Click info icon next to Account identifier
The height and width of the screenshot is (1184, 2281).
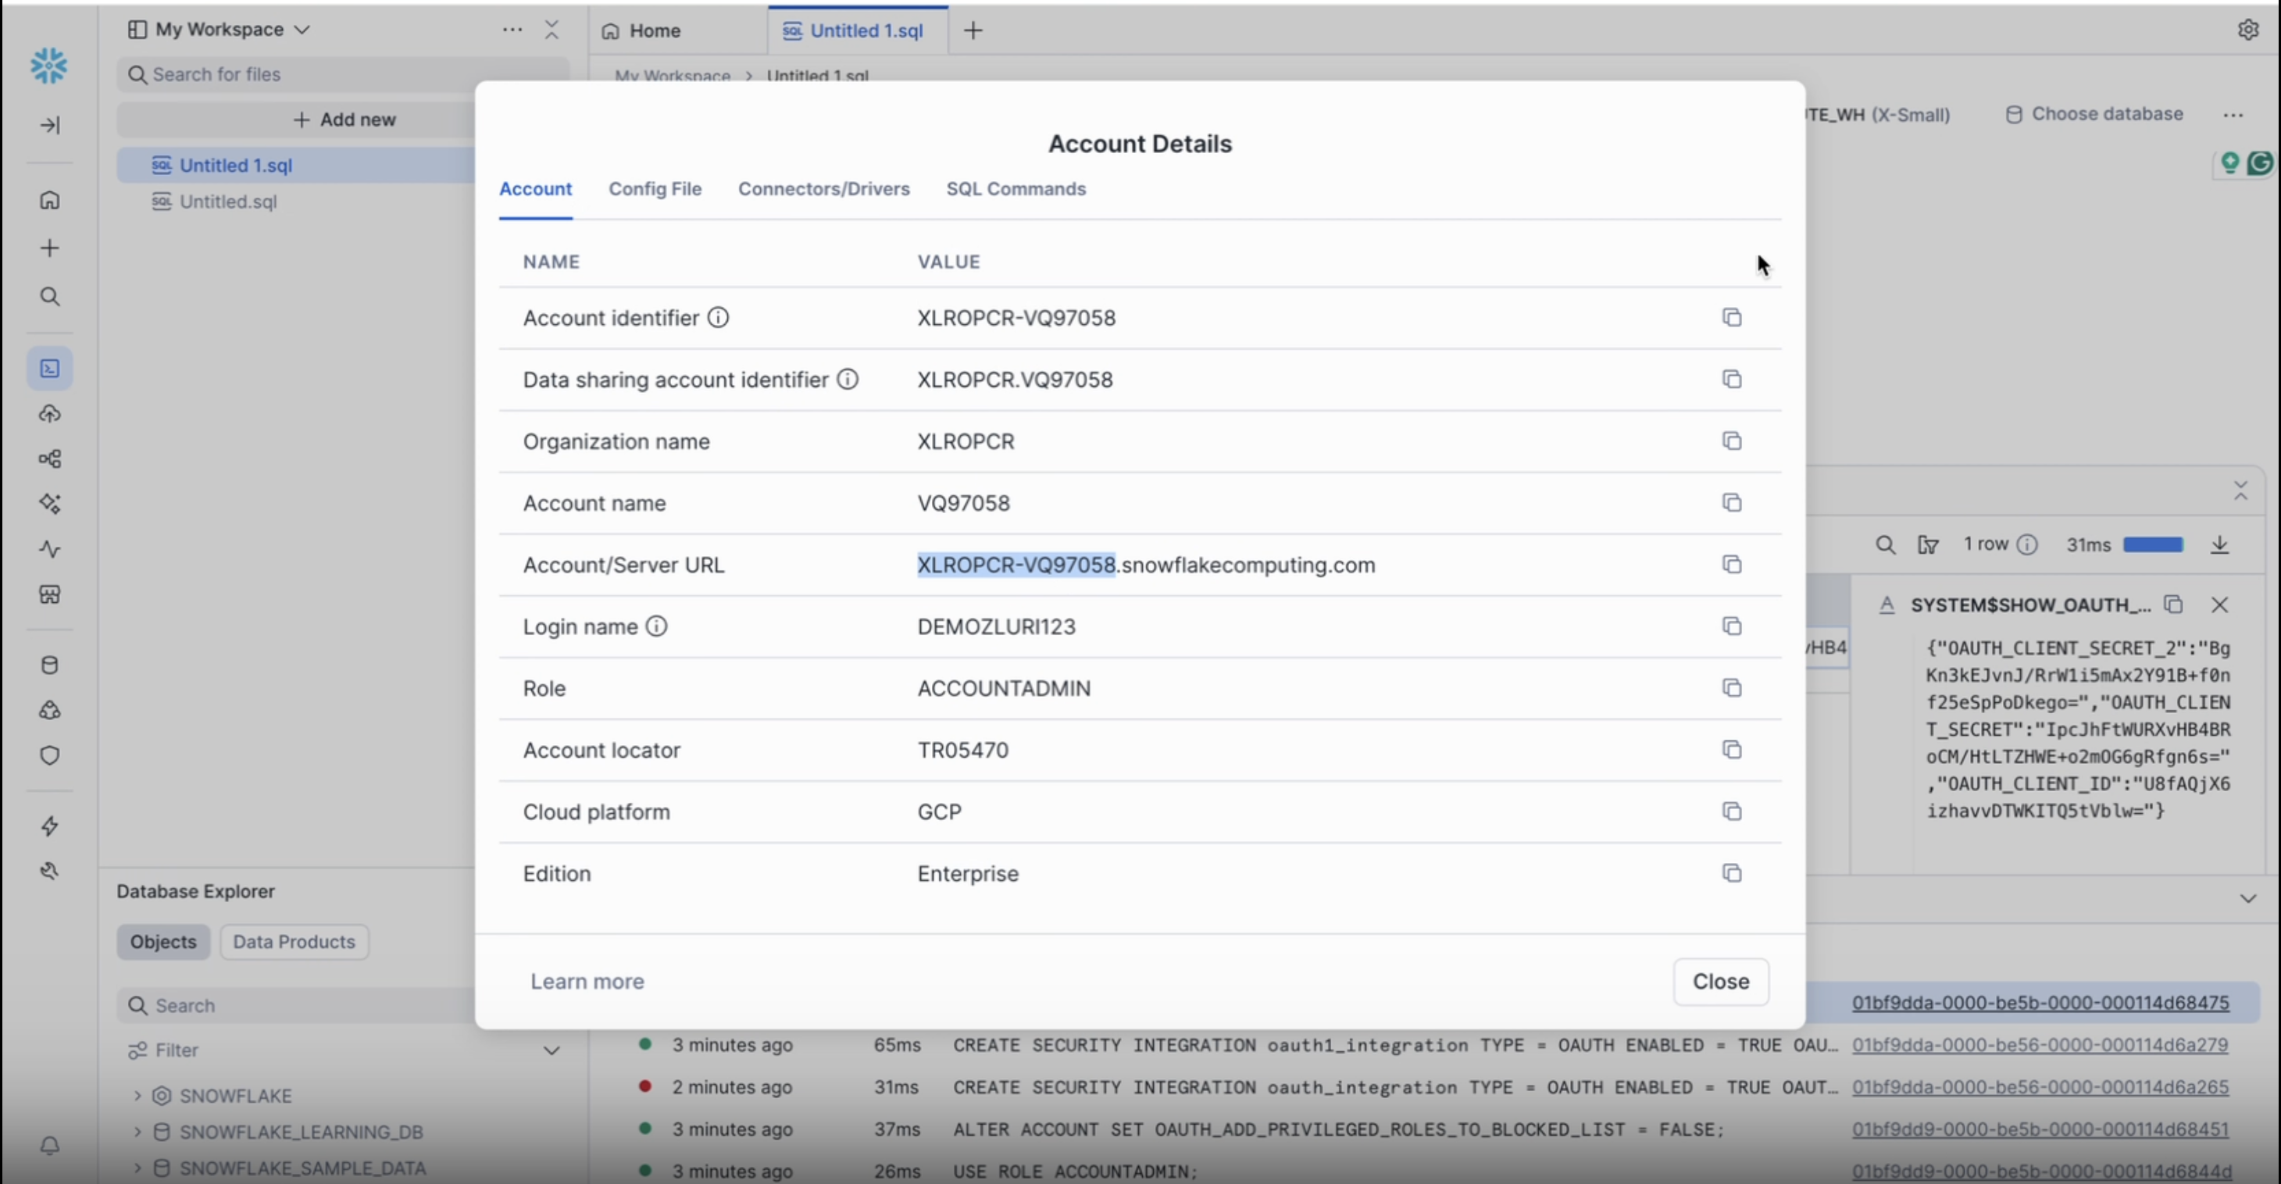point(718,317)
